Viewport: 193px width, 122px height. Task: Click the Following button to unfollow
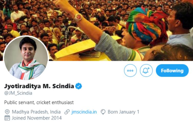click(x=172, y=71)
